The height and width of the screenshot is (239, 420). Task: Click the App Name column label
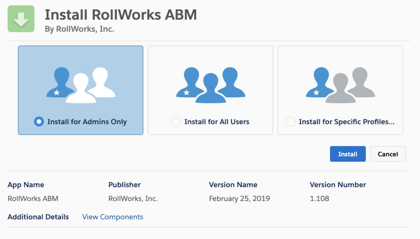coord(26,185)
